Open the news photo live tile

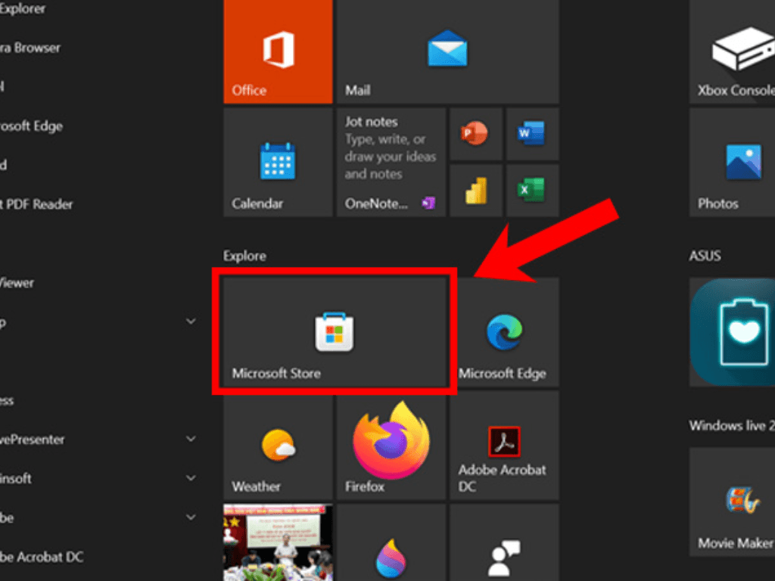(278, 542)
